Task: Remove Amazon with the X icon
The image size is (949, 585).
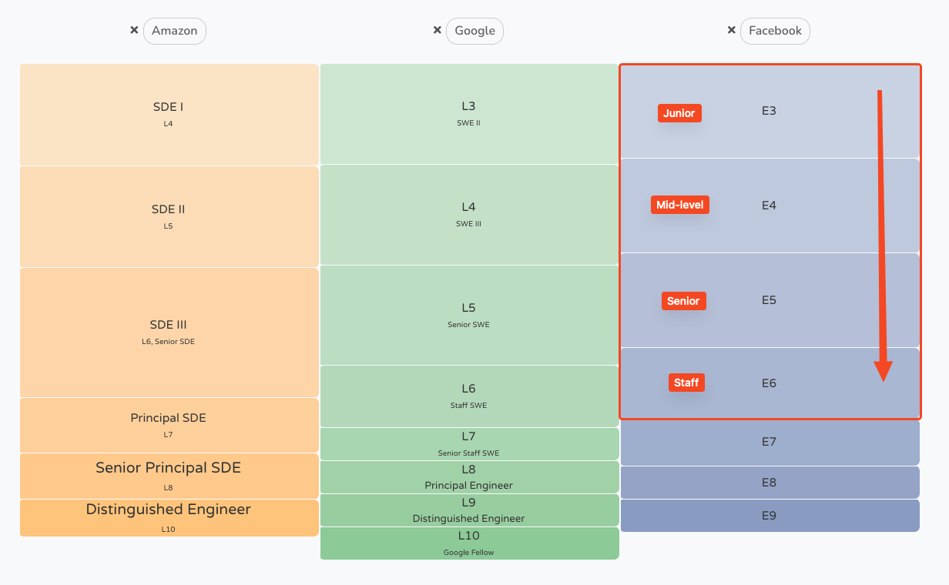Action: 134,31
